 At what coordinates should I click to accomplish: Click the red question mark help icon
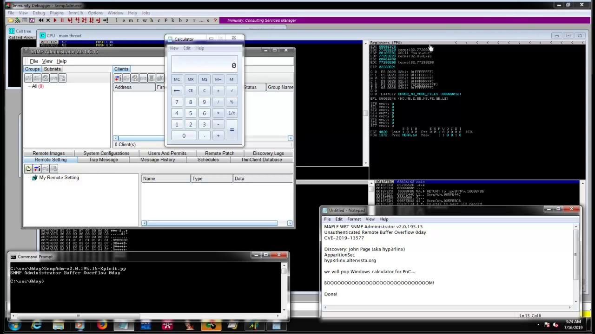215,20
